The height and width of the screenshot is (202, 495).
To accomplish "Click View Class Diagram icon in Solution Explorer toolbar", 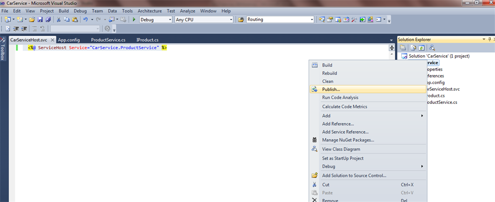I will pos(432,48).
